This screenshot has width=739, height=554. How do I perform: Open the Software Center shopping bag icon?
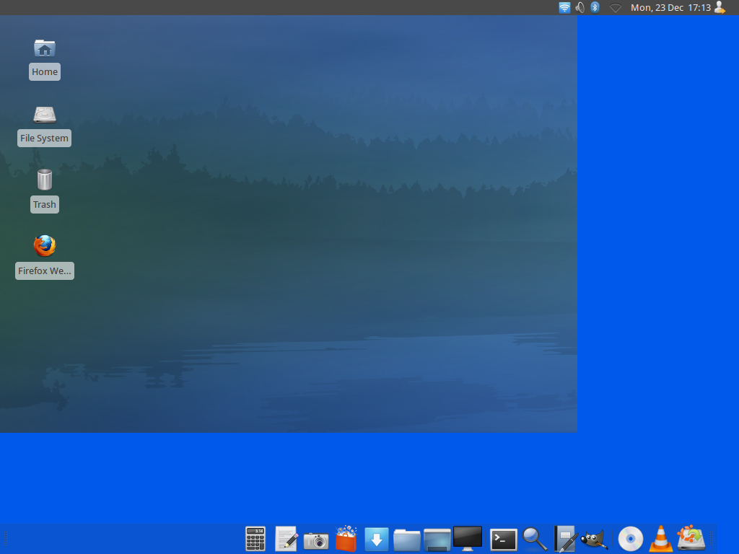pyautogui.click(x=346, y=538)
